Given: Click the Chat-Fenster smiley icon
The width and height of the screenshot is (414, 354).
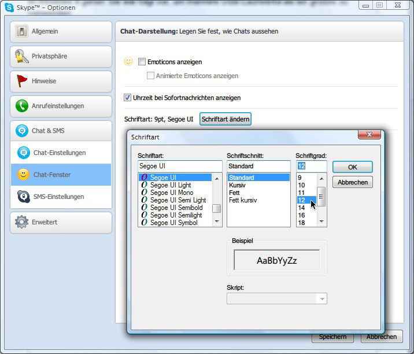Looking at the screenshot, I should tap(24, 175).
